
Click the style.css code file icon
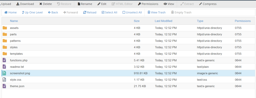coord(4,80)
